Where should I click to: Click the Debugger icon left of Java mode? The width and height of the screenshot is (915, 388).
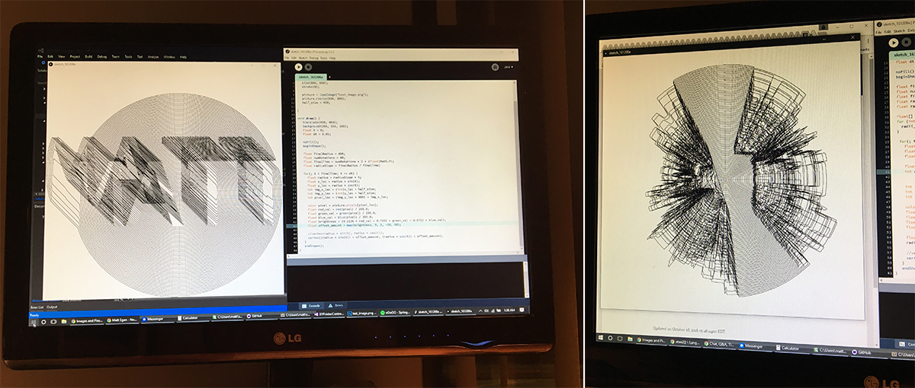(x=495, y=67)
